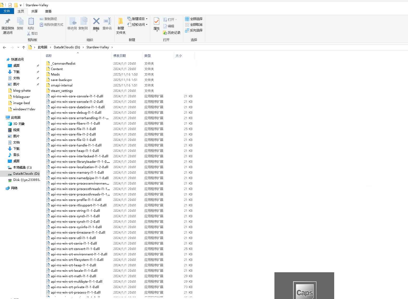Click the Delete icon in the ribbon
Image resolution: width=408 pixels, height=299 pixels.
coord(96,22)
